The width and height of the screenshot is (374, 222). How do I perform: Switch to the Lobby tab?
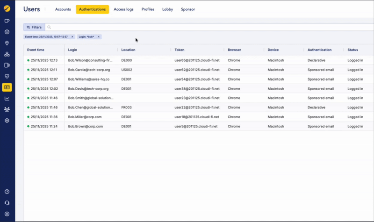168,9
